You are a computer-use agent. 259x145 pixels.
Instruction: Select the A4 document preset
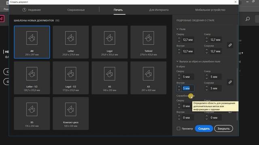[32, 42]
